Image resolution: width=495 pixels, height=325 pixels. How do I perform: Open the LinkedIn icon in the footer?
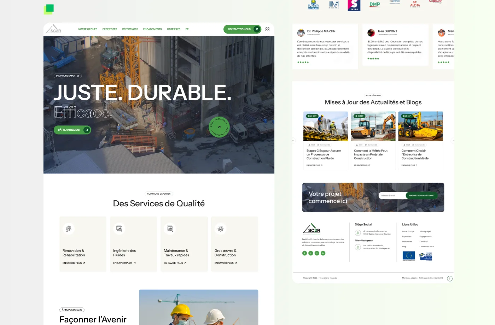pyautogui.click(x=323, y=253)
